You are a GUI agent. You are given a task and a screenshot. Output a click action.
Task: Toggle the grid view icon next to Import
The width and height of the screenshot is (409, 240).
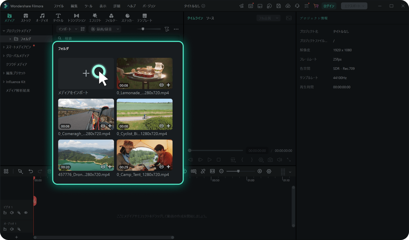[83, 29]
